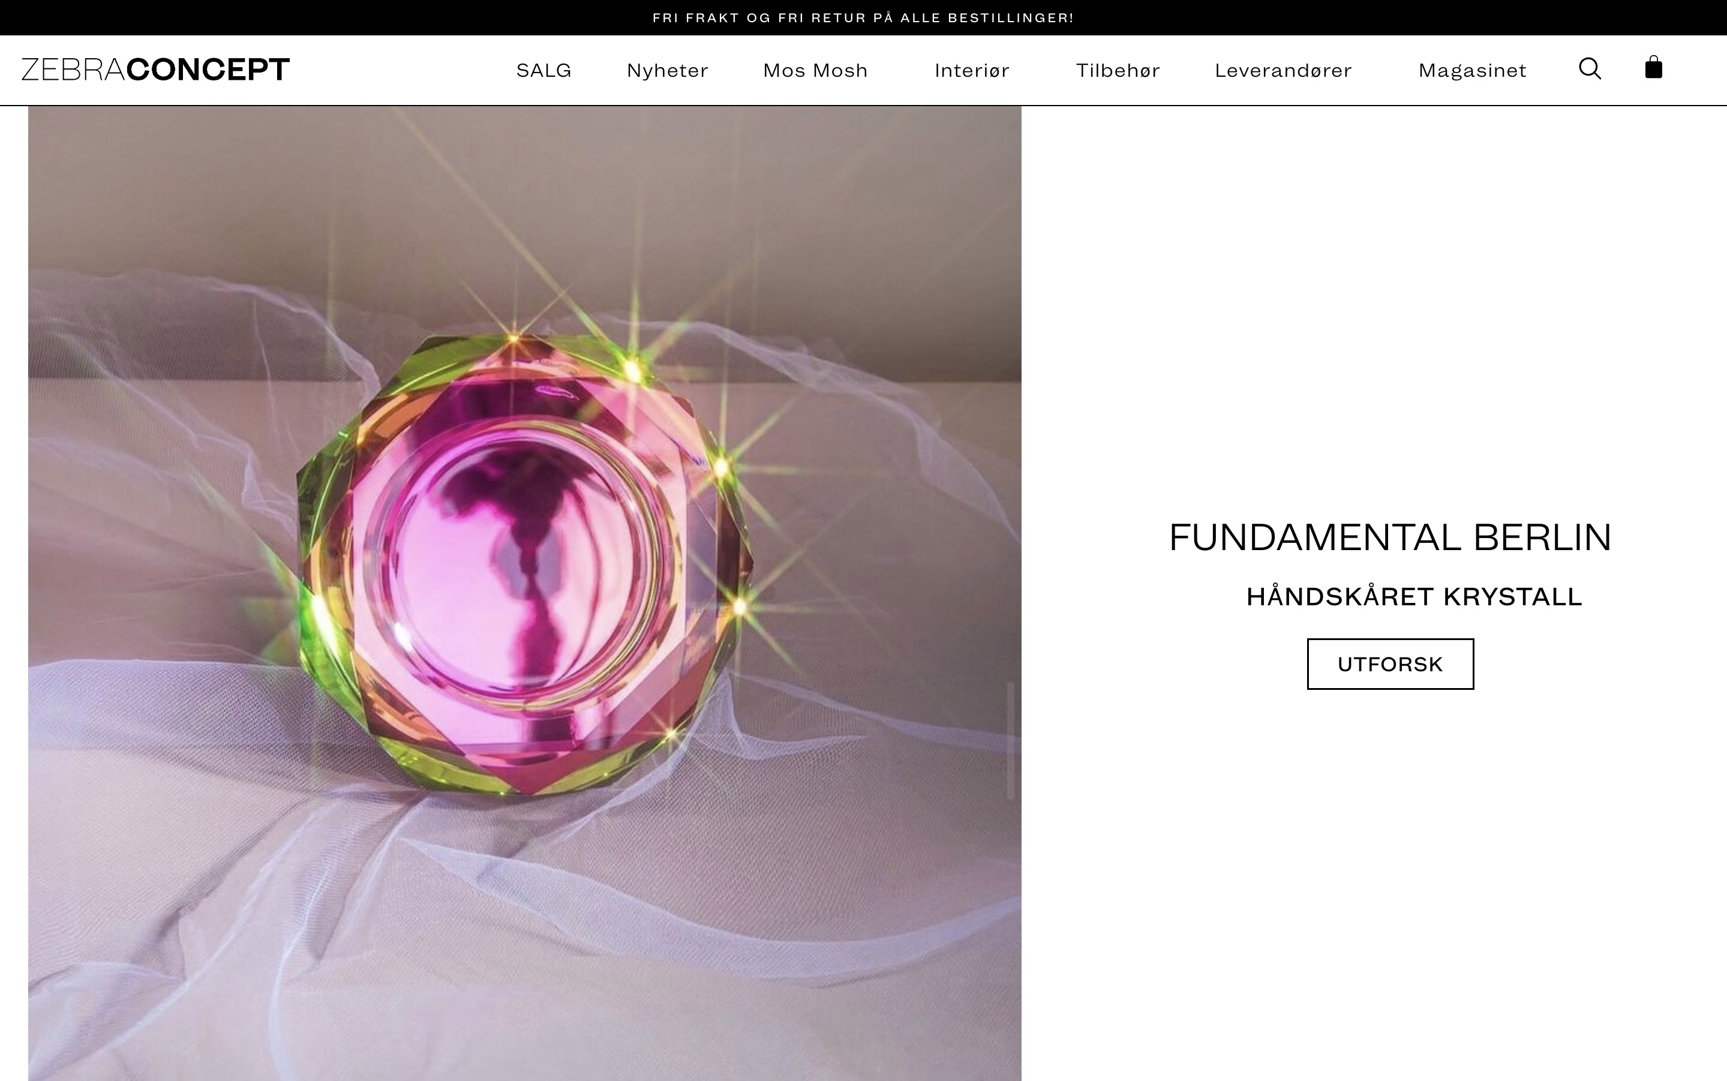Open the SALG menu item
This screenshot has height=1081, width=1727.
coord(544,70)
